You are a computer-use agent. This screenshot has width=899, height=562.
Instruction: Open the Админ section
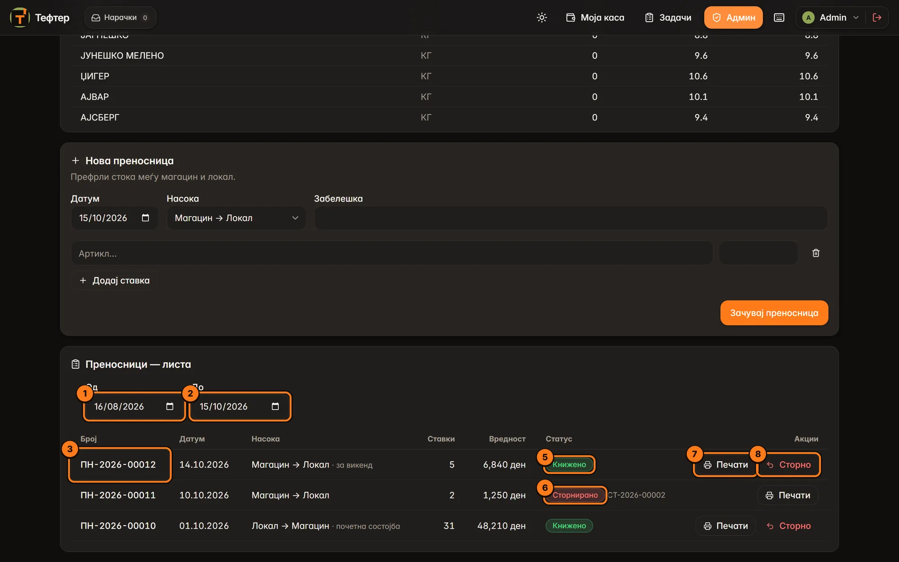[733, 18]
